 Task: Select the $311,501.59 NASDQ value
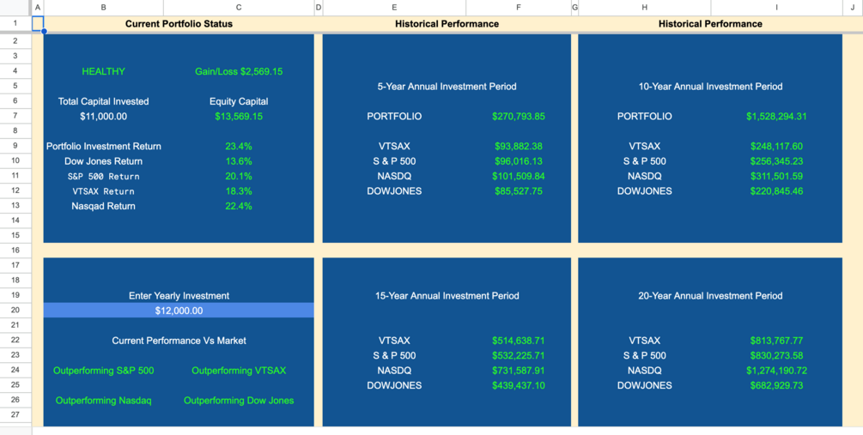click(776, 177)
